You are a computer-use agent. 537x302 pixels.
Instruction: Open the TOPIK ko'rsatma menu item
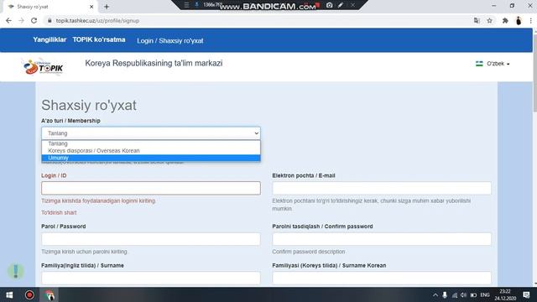[99, 39]
